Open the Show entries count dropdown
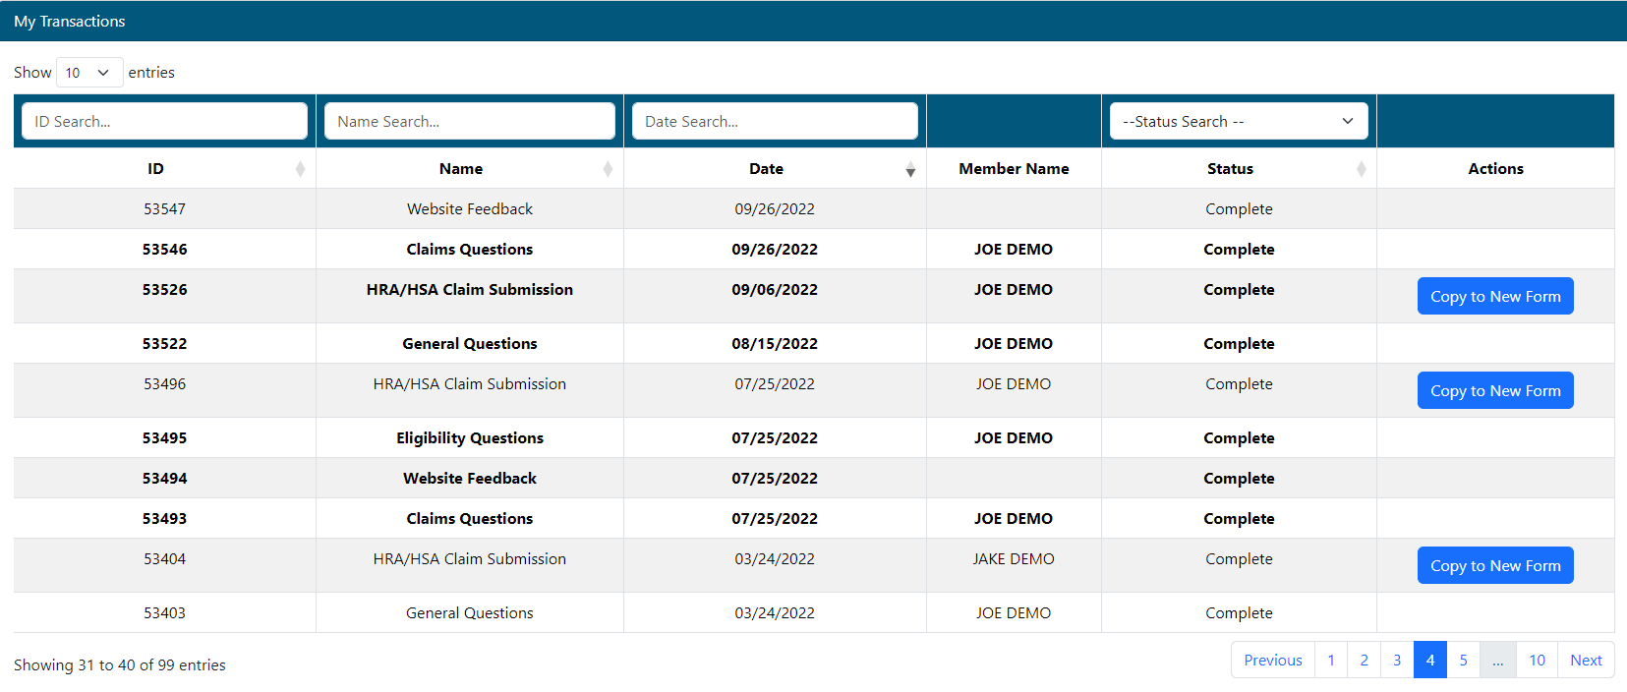Image resolution: width=1627 pixels, height=692 pixels. [x=88, y=73]
